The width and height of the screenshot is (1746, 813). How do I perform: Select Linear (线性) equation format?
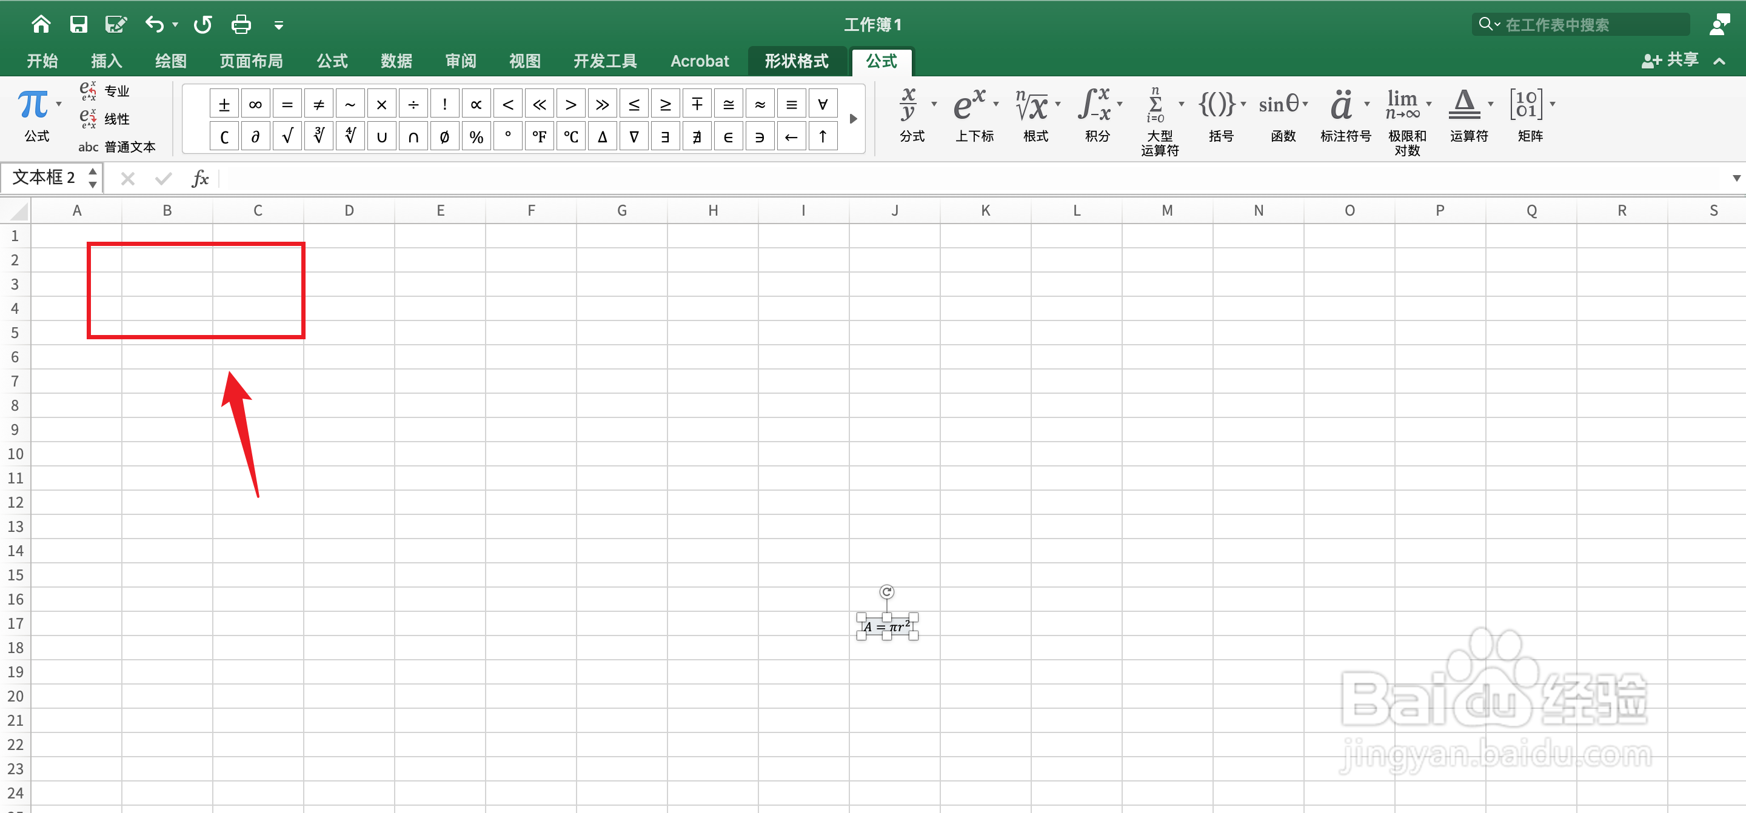pyautogui.click(x=104, y=119)
